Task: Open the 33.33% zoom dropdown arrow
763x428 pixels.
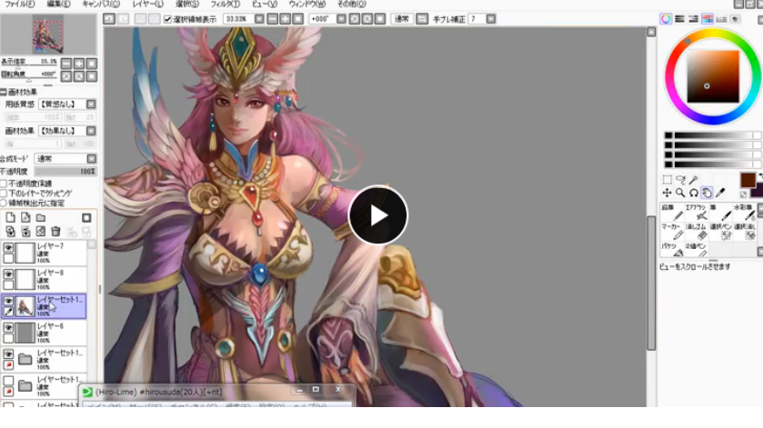Action: pyautogui.click(x=259, y=19)
